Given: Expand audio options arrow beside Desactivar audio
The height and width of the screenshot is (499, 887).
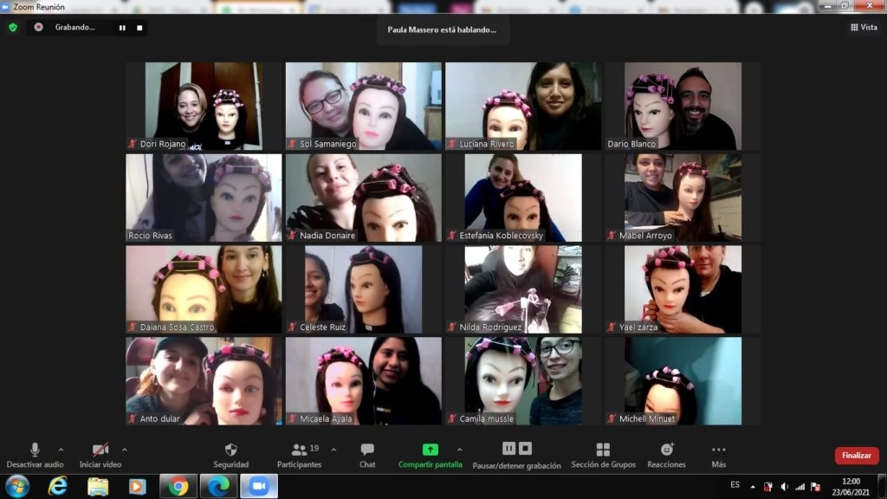Looking at the screenshot, I should coord(61,450).
